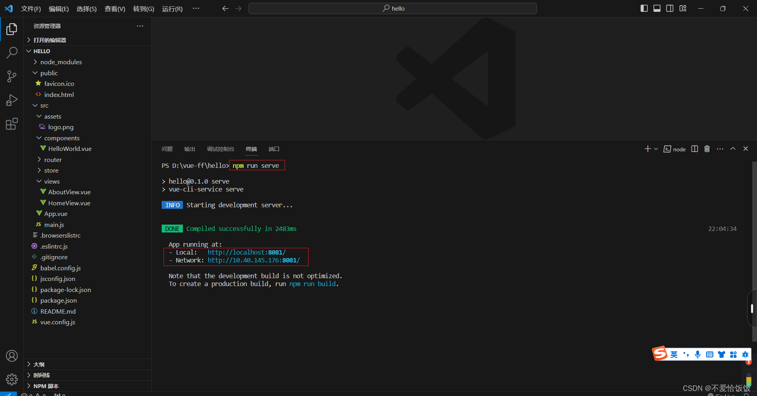Select the node terminal instance

(675, 149)
